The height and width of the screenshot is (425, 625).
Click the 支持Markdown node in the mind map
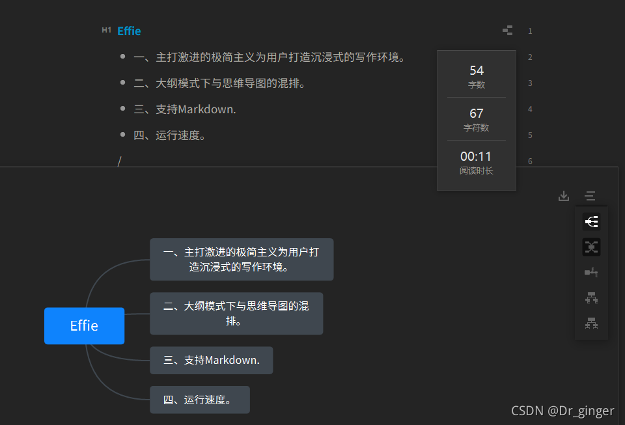point(211,360)
